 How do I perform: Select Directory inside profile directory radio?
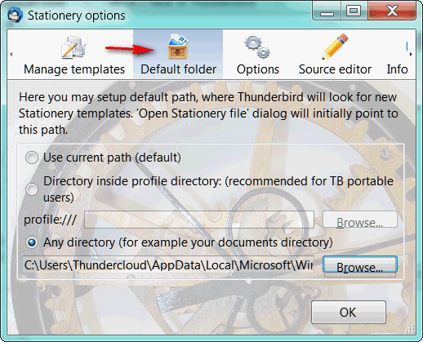coord(32,189)
